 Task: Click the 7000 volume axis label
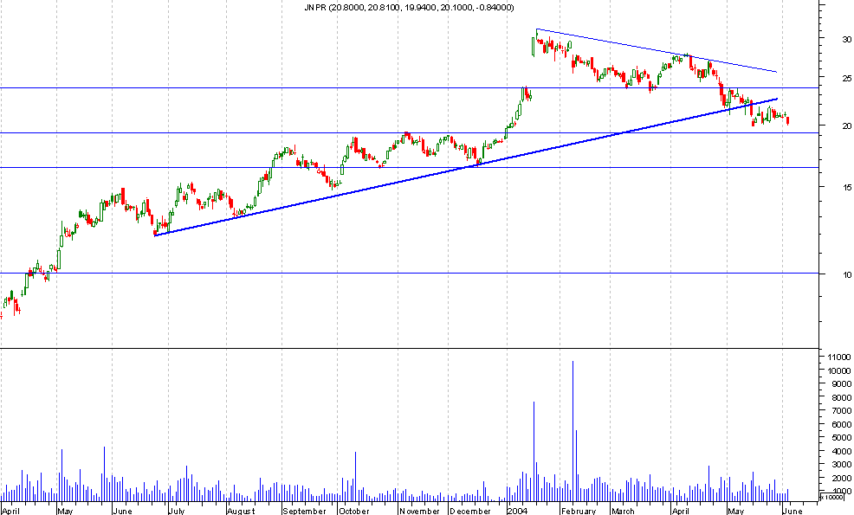tap(842, 411)
